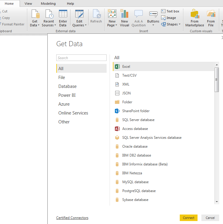Click the Connect button
This screenshot has height=224, width=223.
189,218
